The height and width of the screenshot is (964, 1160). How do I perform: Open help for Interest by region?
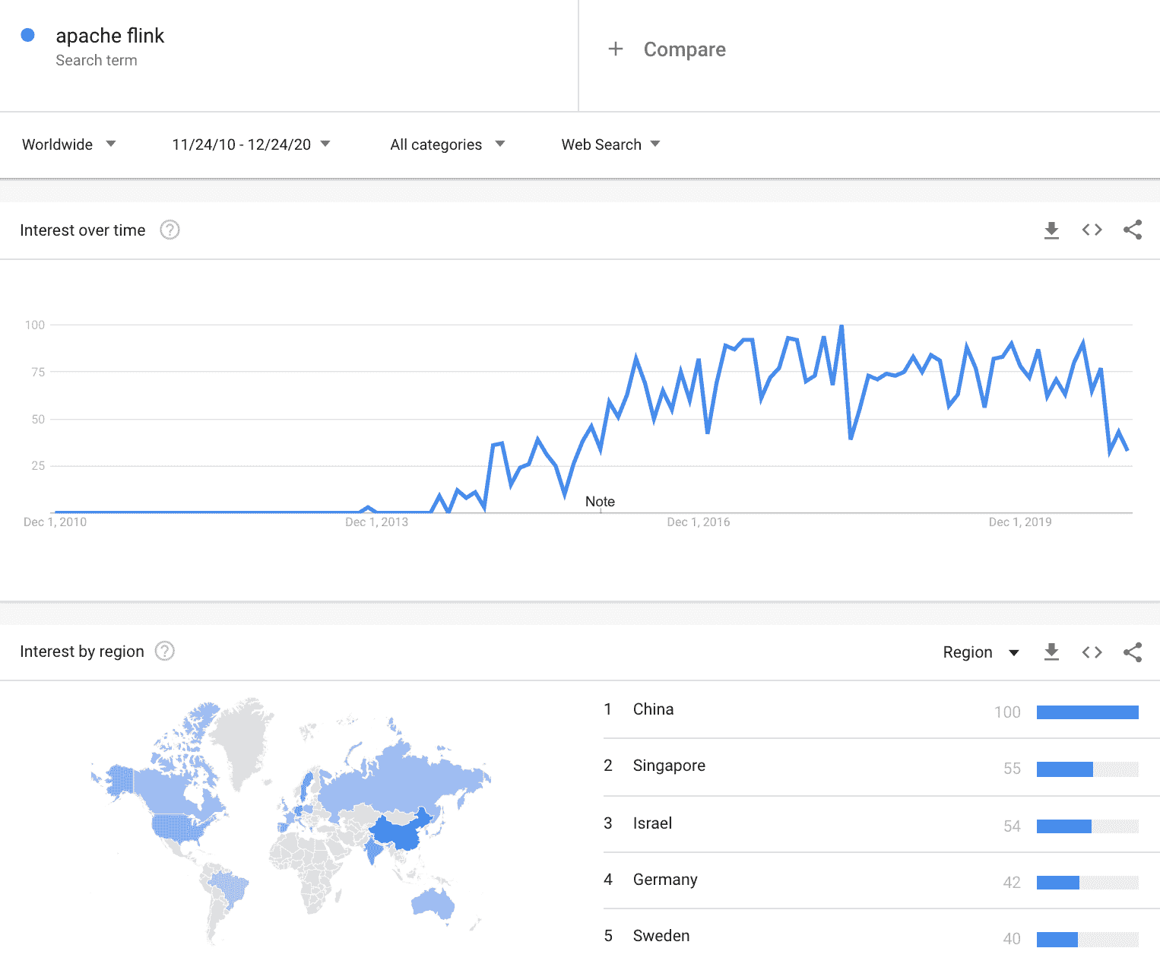click(x=165, y=651)
